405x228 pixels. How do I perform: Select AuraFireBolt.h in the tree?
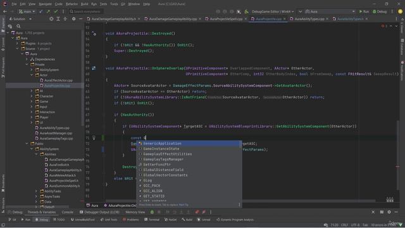click(59, 165)
